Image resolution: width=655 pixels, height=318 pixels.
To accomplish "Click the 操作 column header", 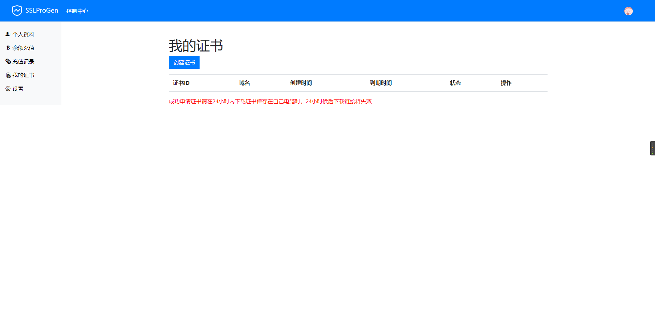I will click(506, 83).
